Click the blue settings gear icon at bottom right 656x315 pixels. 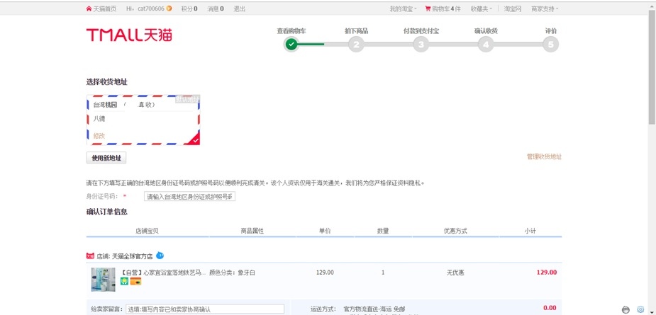[640, 309]
